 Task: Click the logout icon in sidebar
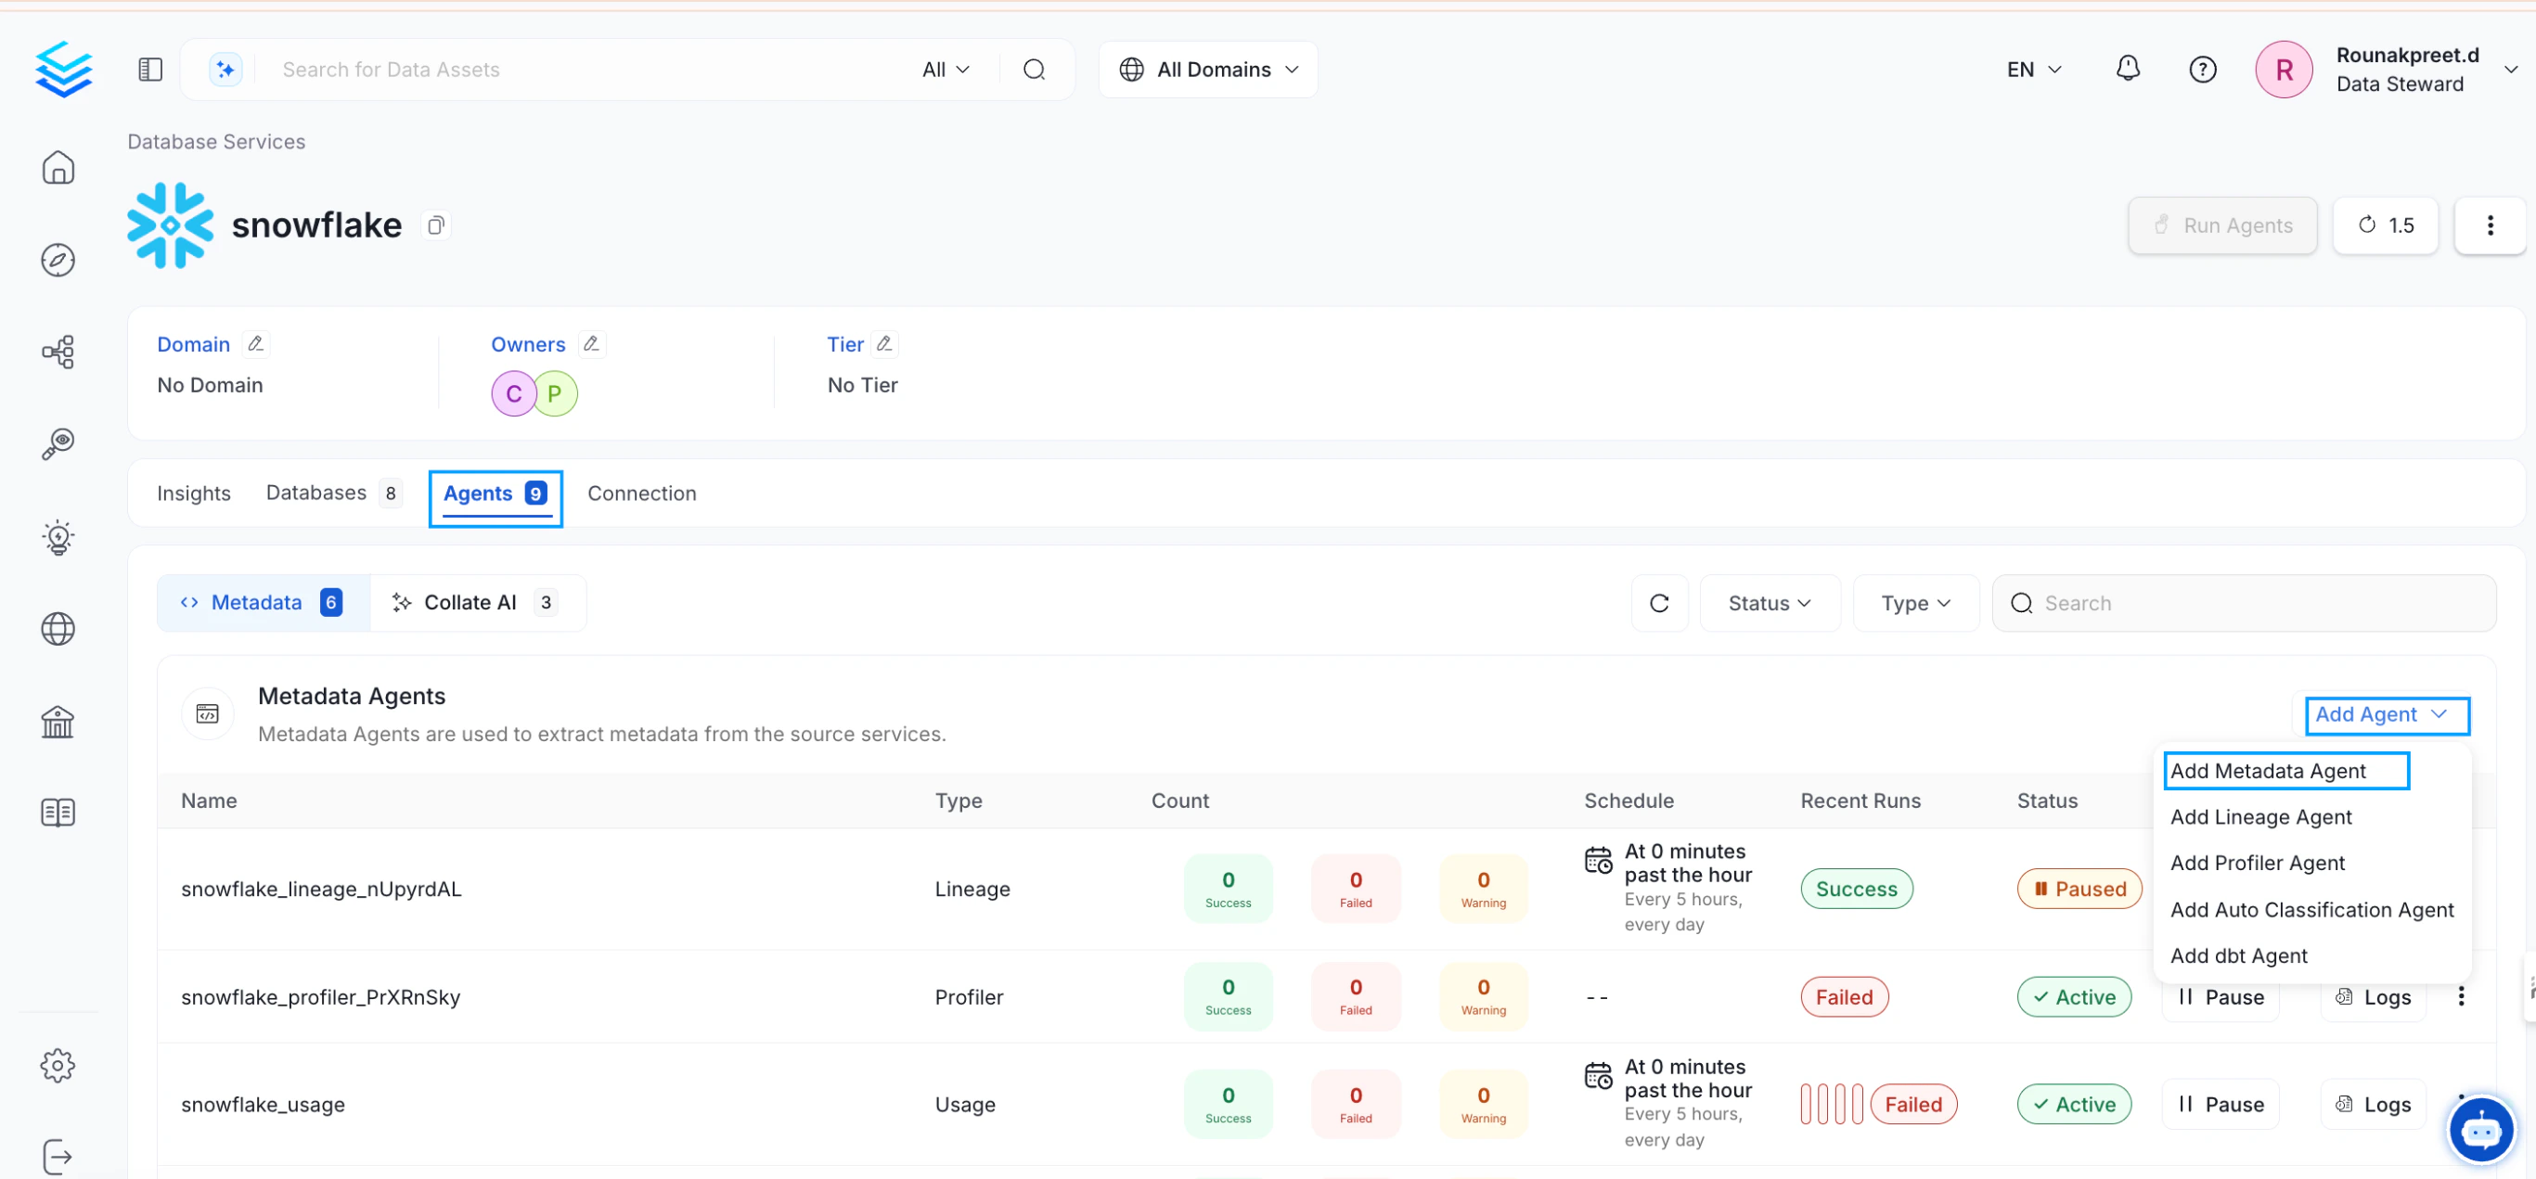(x=58, y=1157)
